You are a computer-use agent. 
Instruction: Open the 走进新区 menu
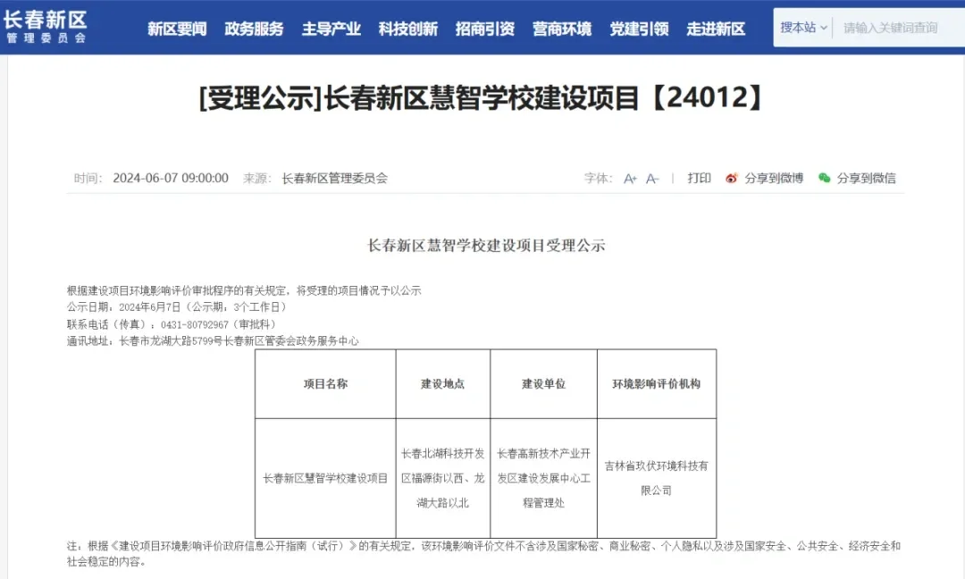716,29
